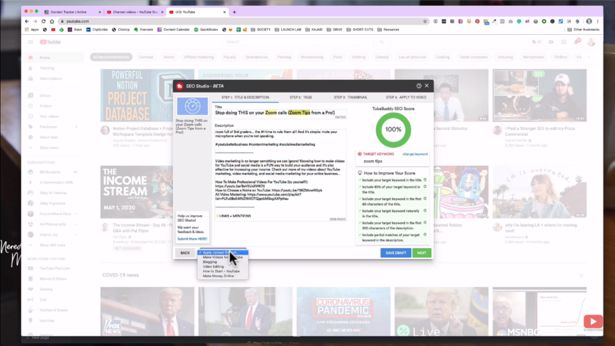The image size is (615, 346).
Task: Open Trending in YouTube sidebar
Action: click(47, 68)
